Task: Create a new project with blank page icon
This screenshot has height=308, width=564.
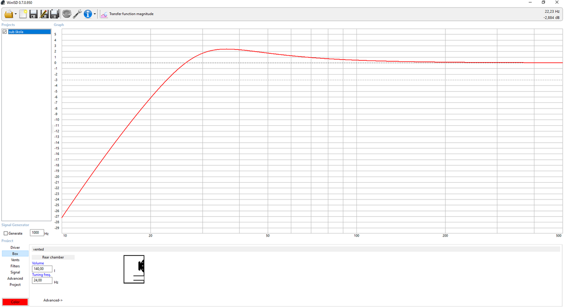Action: [23, 14]
